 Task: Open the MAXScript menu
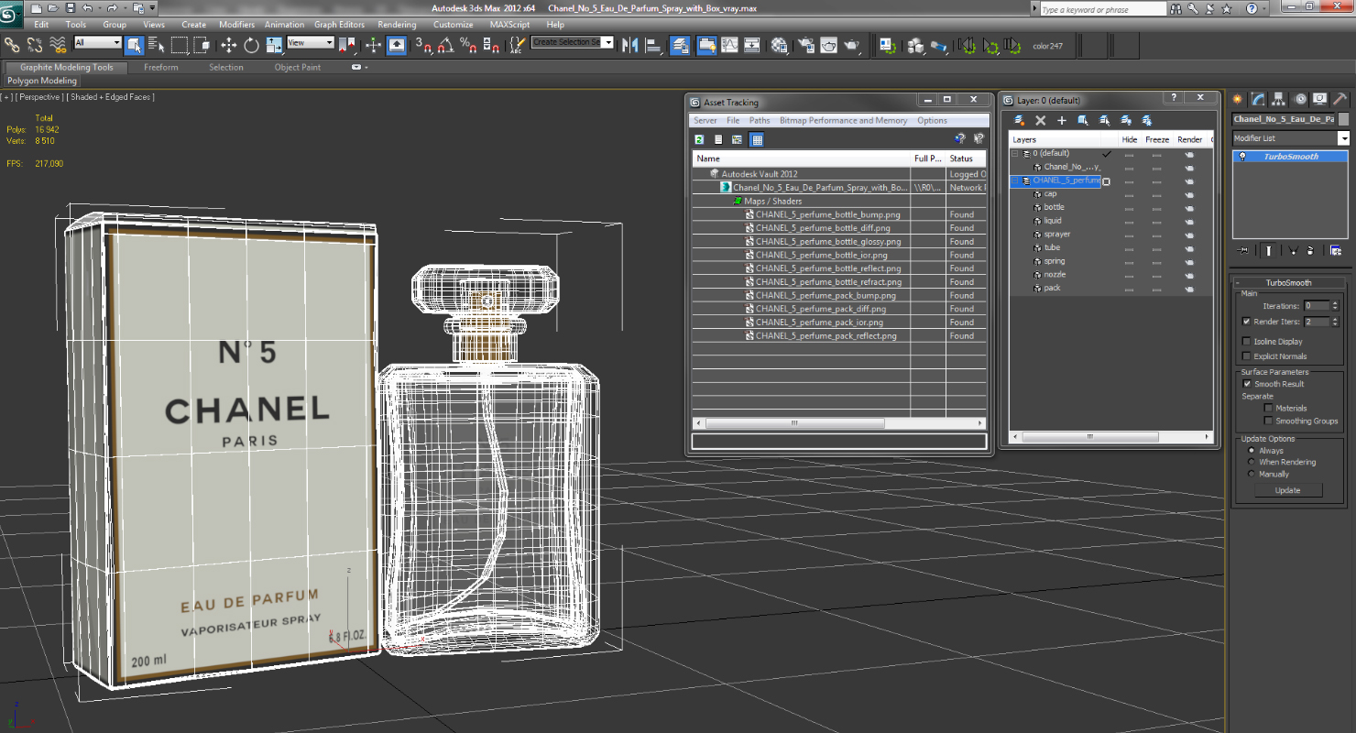(509, 25)
